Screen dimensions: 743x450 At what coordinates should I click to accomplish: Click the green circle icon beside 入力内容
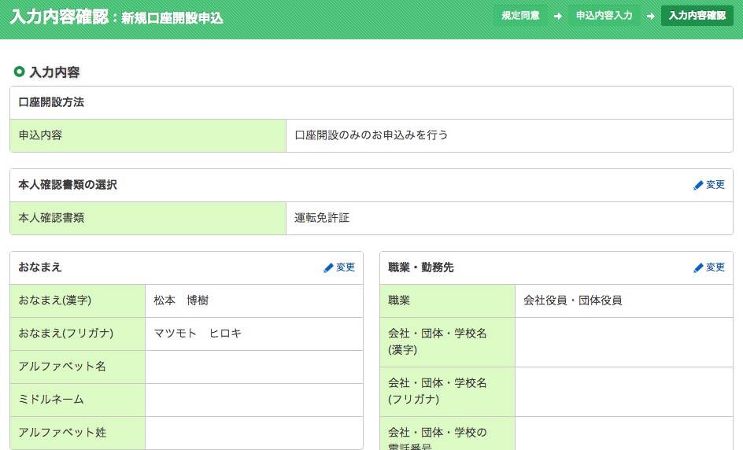20,72
